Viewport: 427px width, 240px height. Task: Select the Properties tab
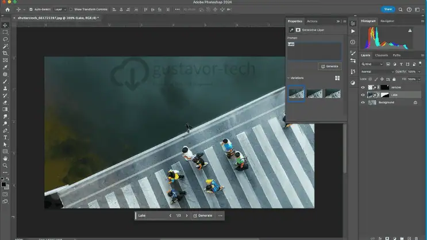pyautogui.click(x=295, y=21)
